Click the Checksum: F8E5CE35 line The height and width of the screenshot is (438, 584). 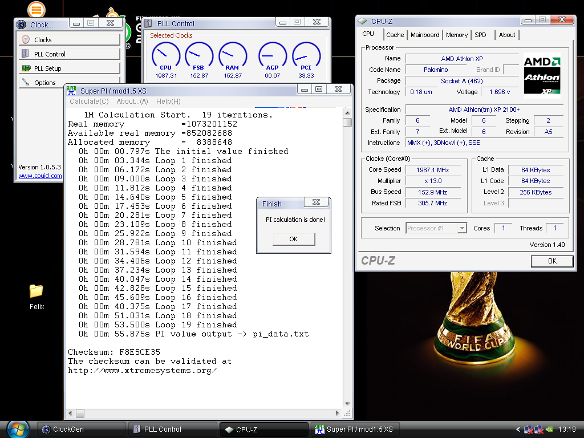[114, 352]
